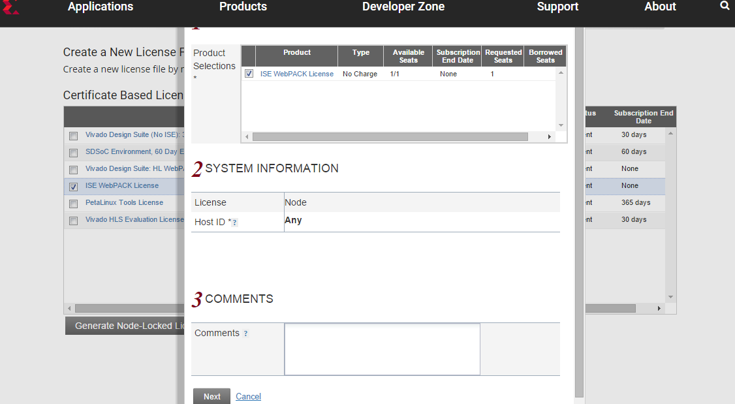Open Vivado Design Suite (No ISE) link
This screenshot has height=404, width=735.
coord(134,134)
